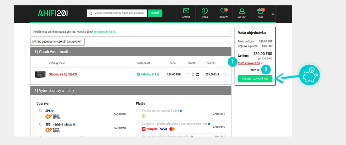The image size is (346, 145).
Task: Select SPS delivery radio button
Action: [x=41, y=110]
